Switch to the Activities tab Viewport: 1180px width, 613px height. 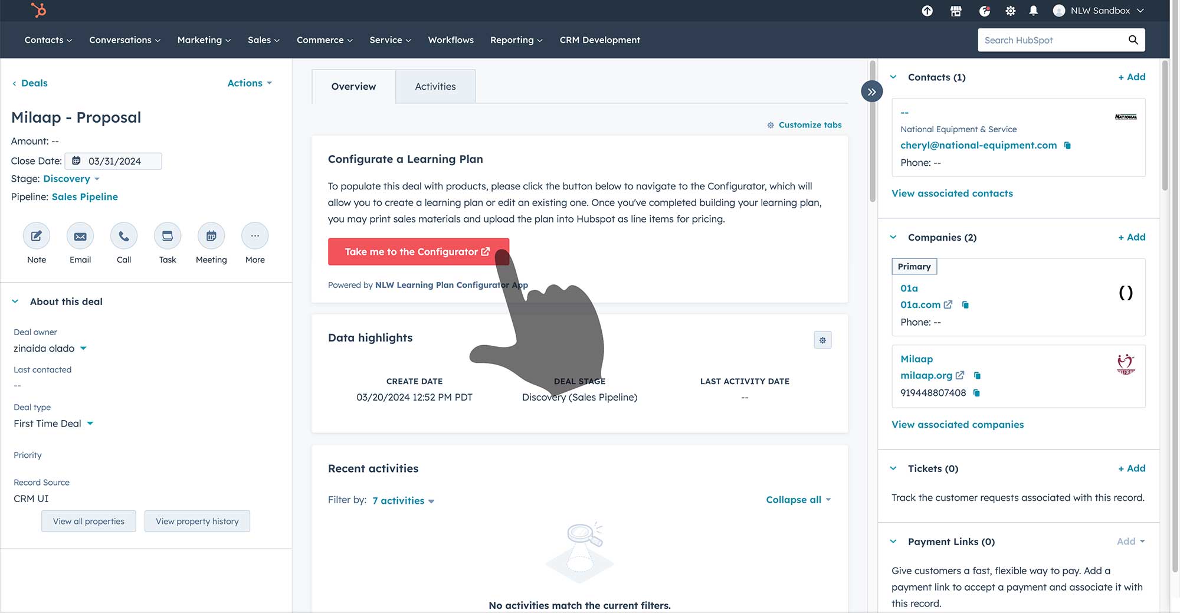click(435, 86)
